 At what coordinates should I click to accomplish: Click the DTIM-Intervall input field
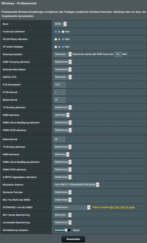tap(60, 92)
